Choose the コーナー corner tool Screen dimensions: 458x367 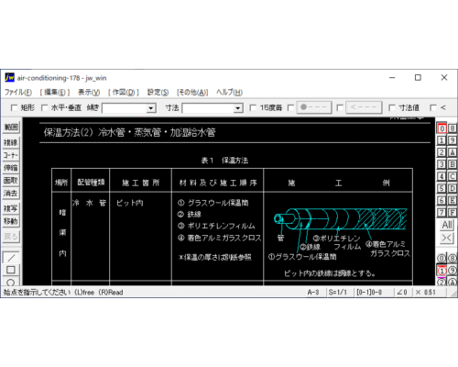point(11,155)
